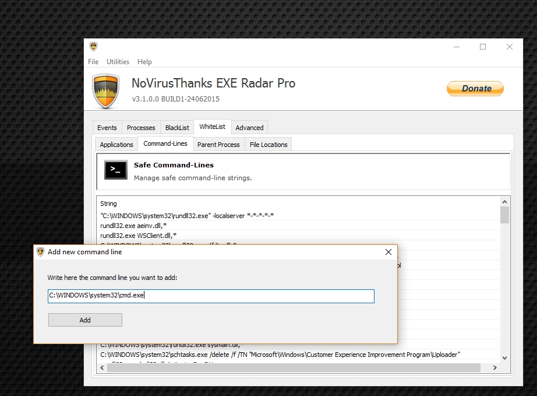Viewport: 537px width, 396px height.
Task: Select the schtasks.exe /delete Uploader row
Action: (x=298, y=355)
